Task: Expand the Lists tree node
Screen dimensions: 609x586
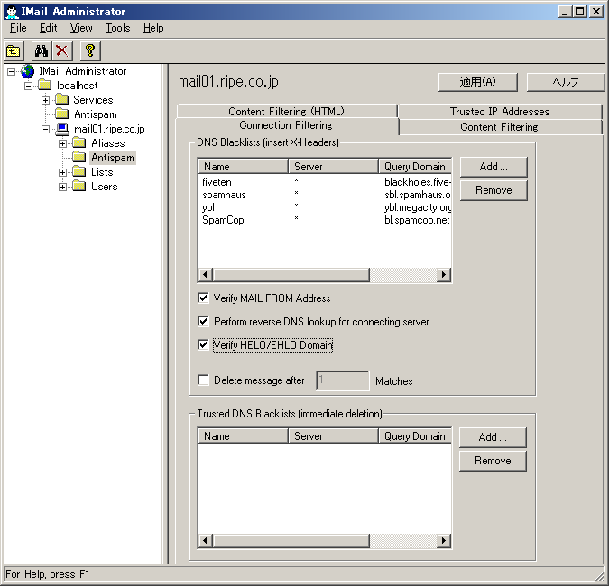Action: point(62,172)
